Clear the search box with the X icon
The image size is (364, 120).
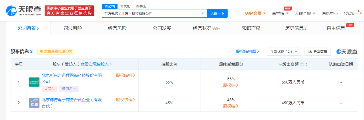point(203,13)
